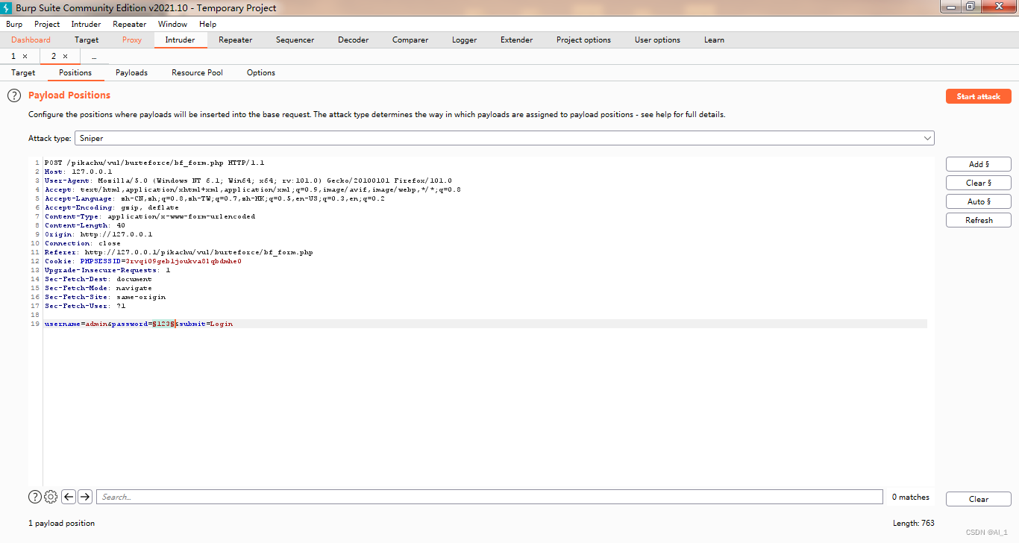Open the Window menu

(x=172, y=24)
